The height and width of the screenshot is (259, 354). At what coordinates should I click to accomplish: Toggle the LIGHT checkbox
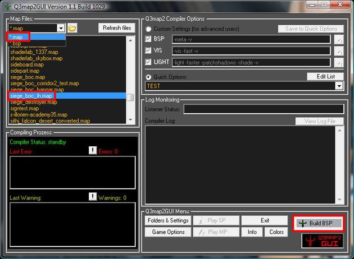(148, 62)
